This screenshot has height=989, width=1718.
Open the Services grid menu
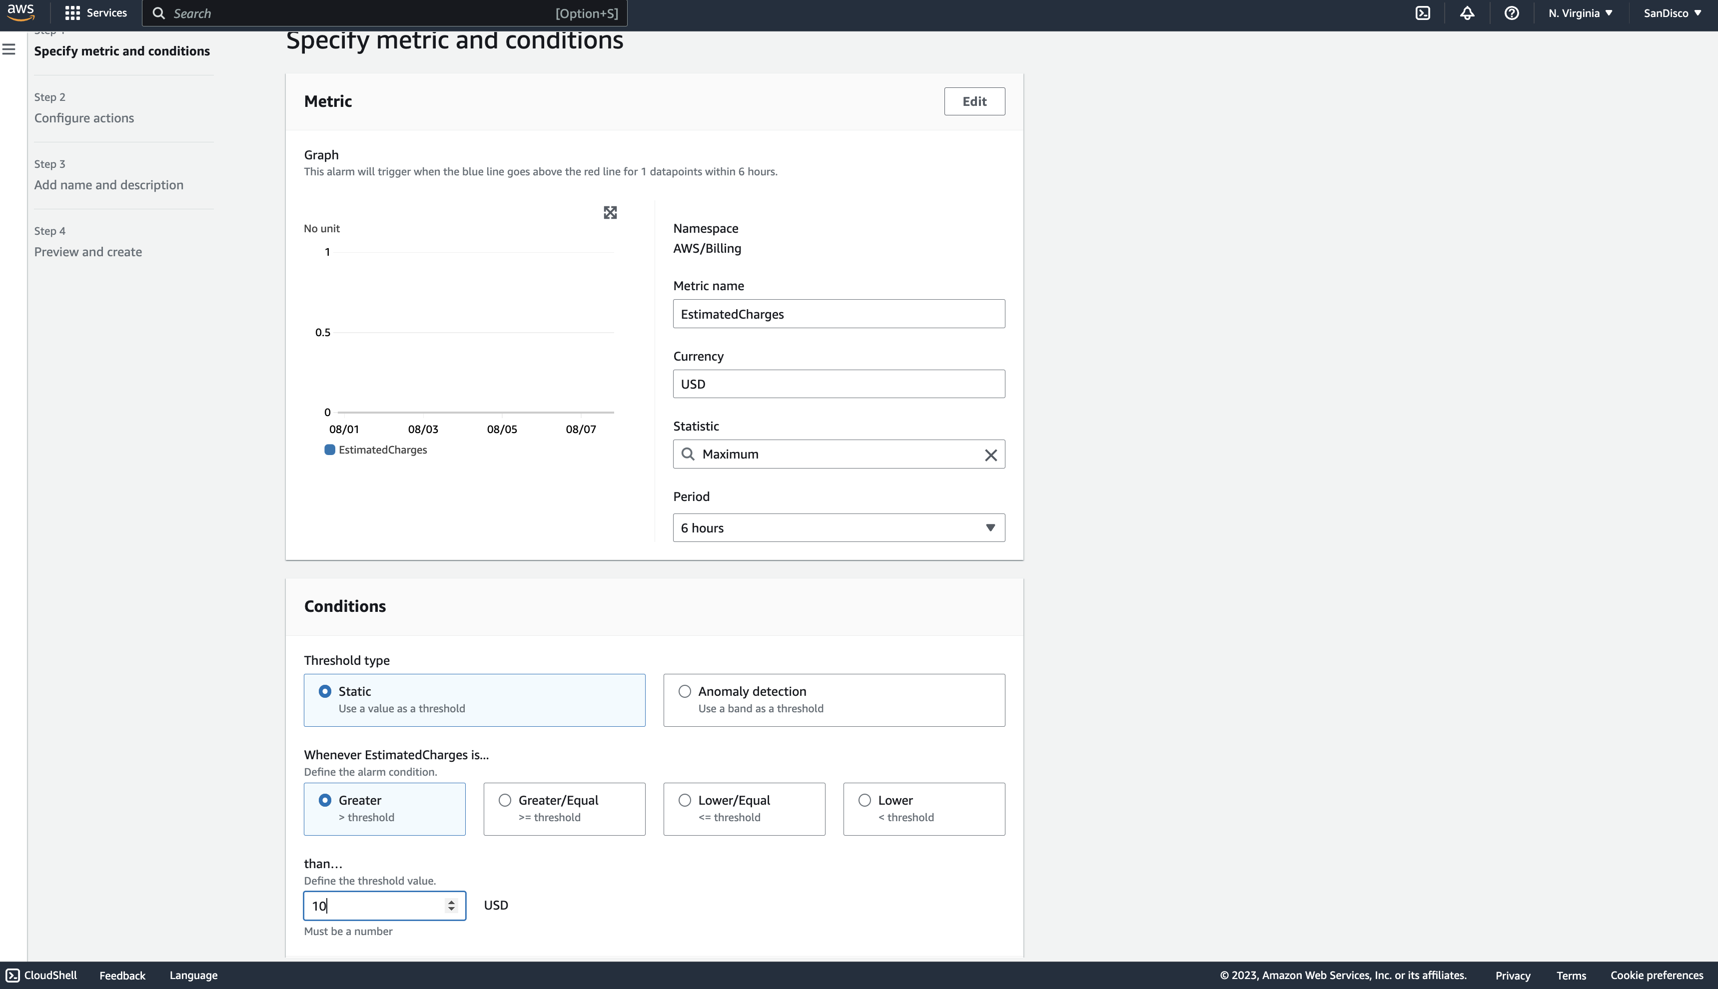pyautogui.click(x=95, y=13)
